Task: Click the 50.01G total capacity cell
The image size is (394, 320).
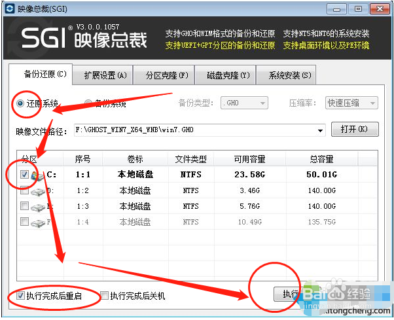Action: [x=321, y=174]
